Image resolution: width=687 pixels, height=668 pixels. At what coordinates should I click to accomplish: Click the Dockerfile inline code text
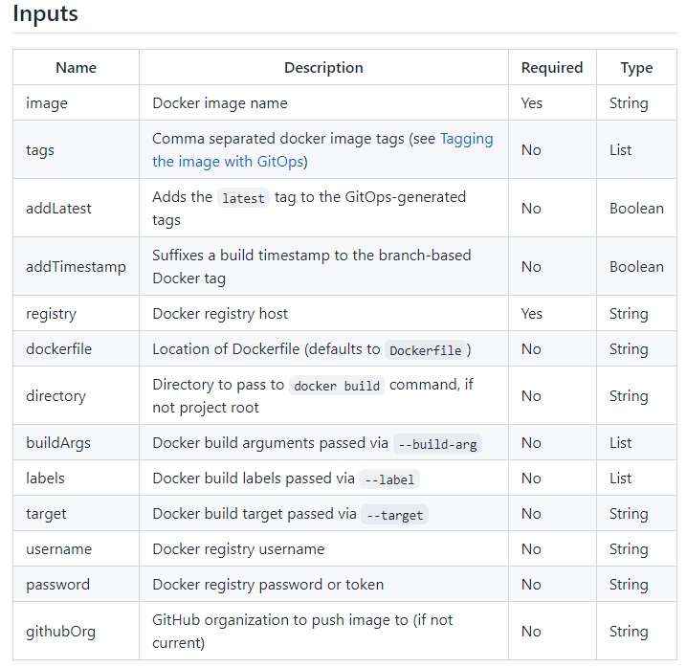pos(425,350)
